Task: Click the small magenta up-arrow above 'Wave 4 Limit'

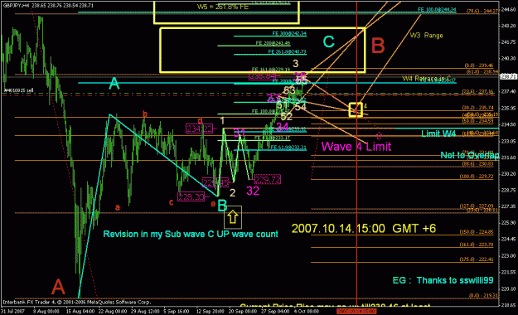Action: [x=379, y=135]
